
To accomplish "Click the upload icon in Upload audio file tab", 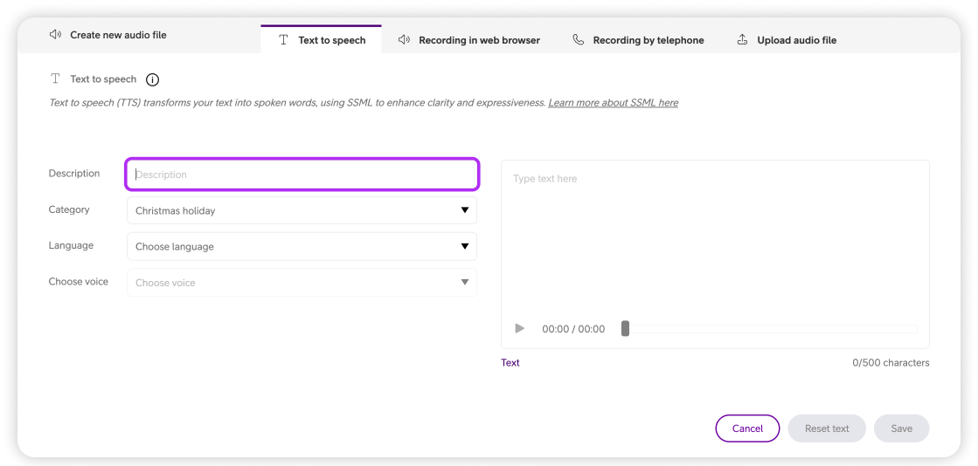I will 742,40.
